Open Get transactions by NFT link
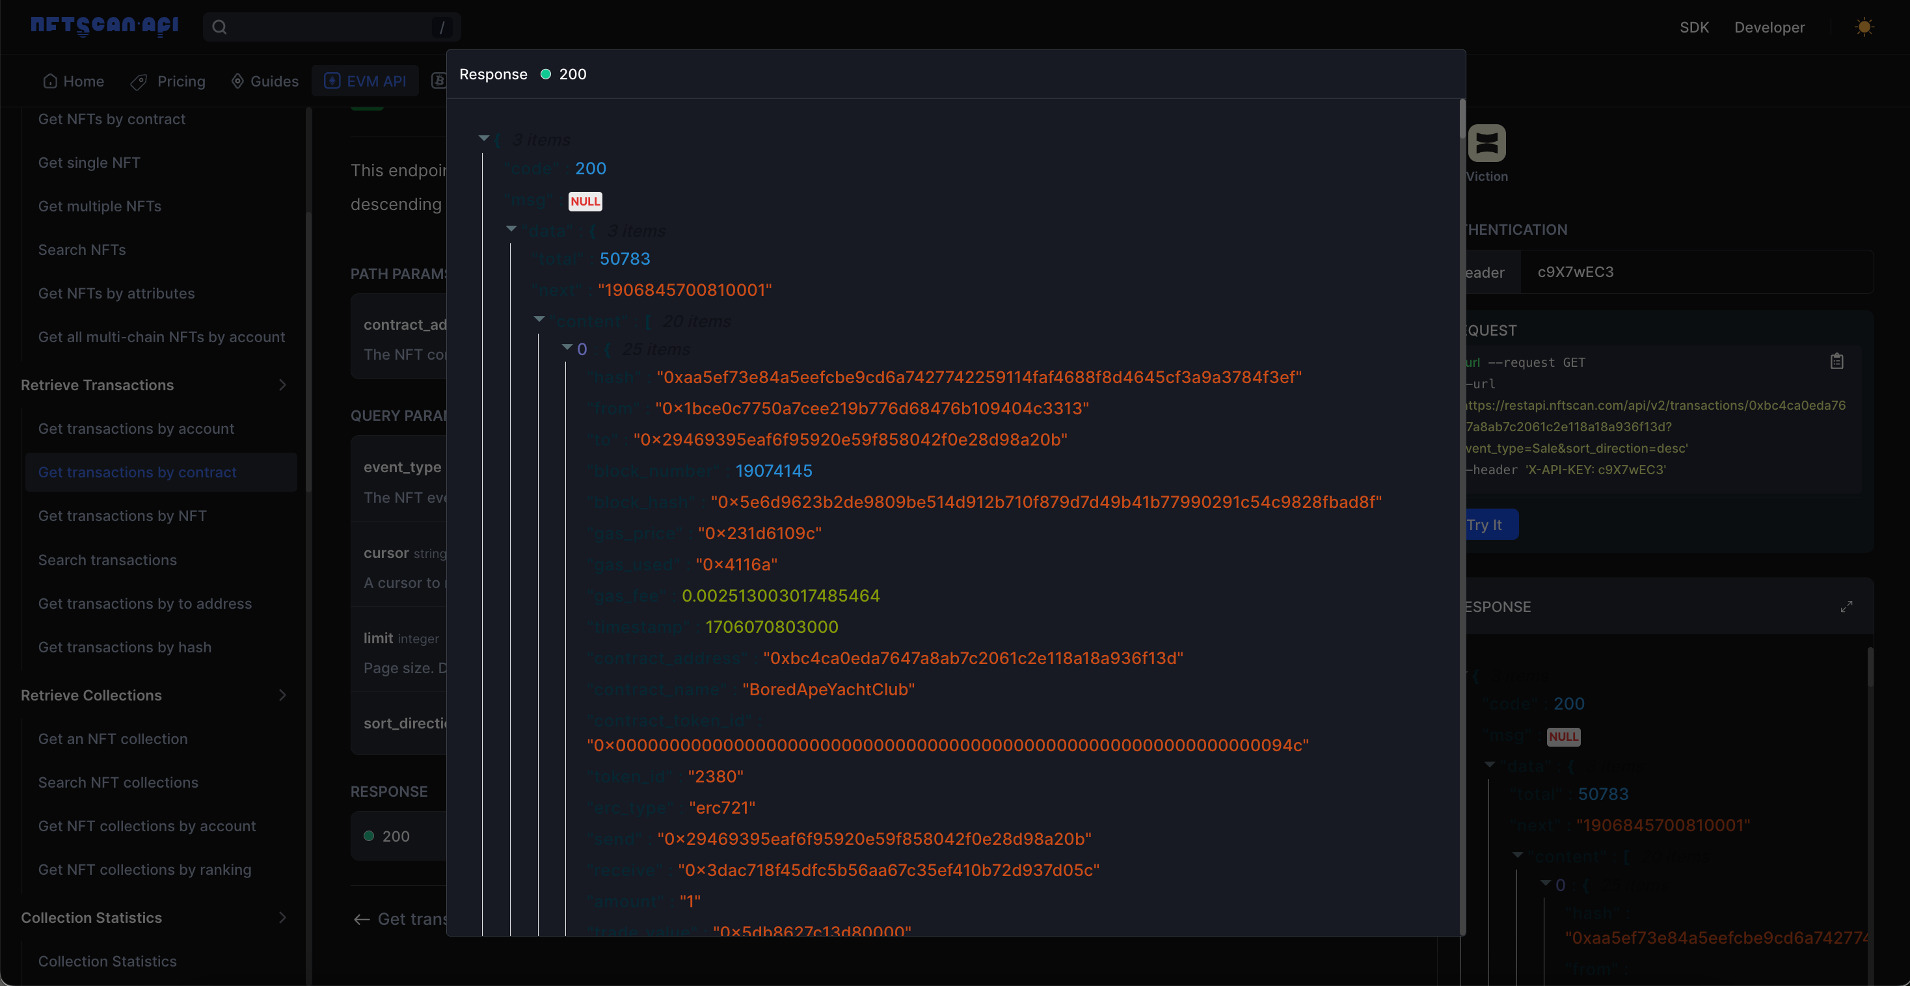1910x986 pixels. 122,515
